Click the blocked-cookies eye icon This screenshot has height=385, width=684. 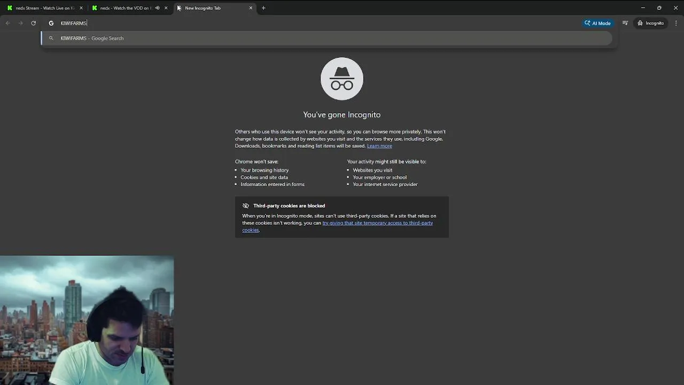[246, 206]
